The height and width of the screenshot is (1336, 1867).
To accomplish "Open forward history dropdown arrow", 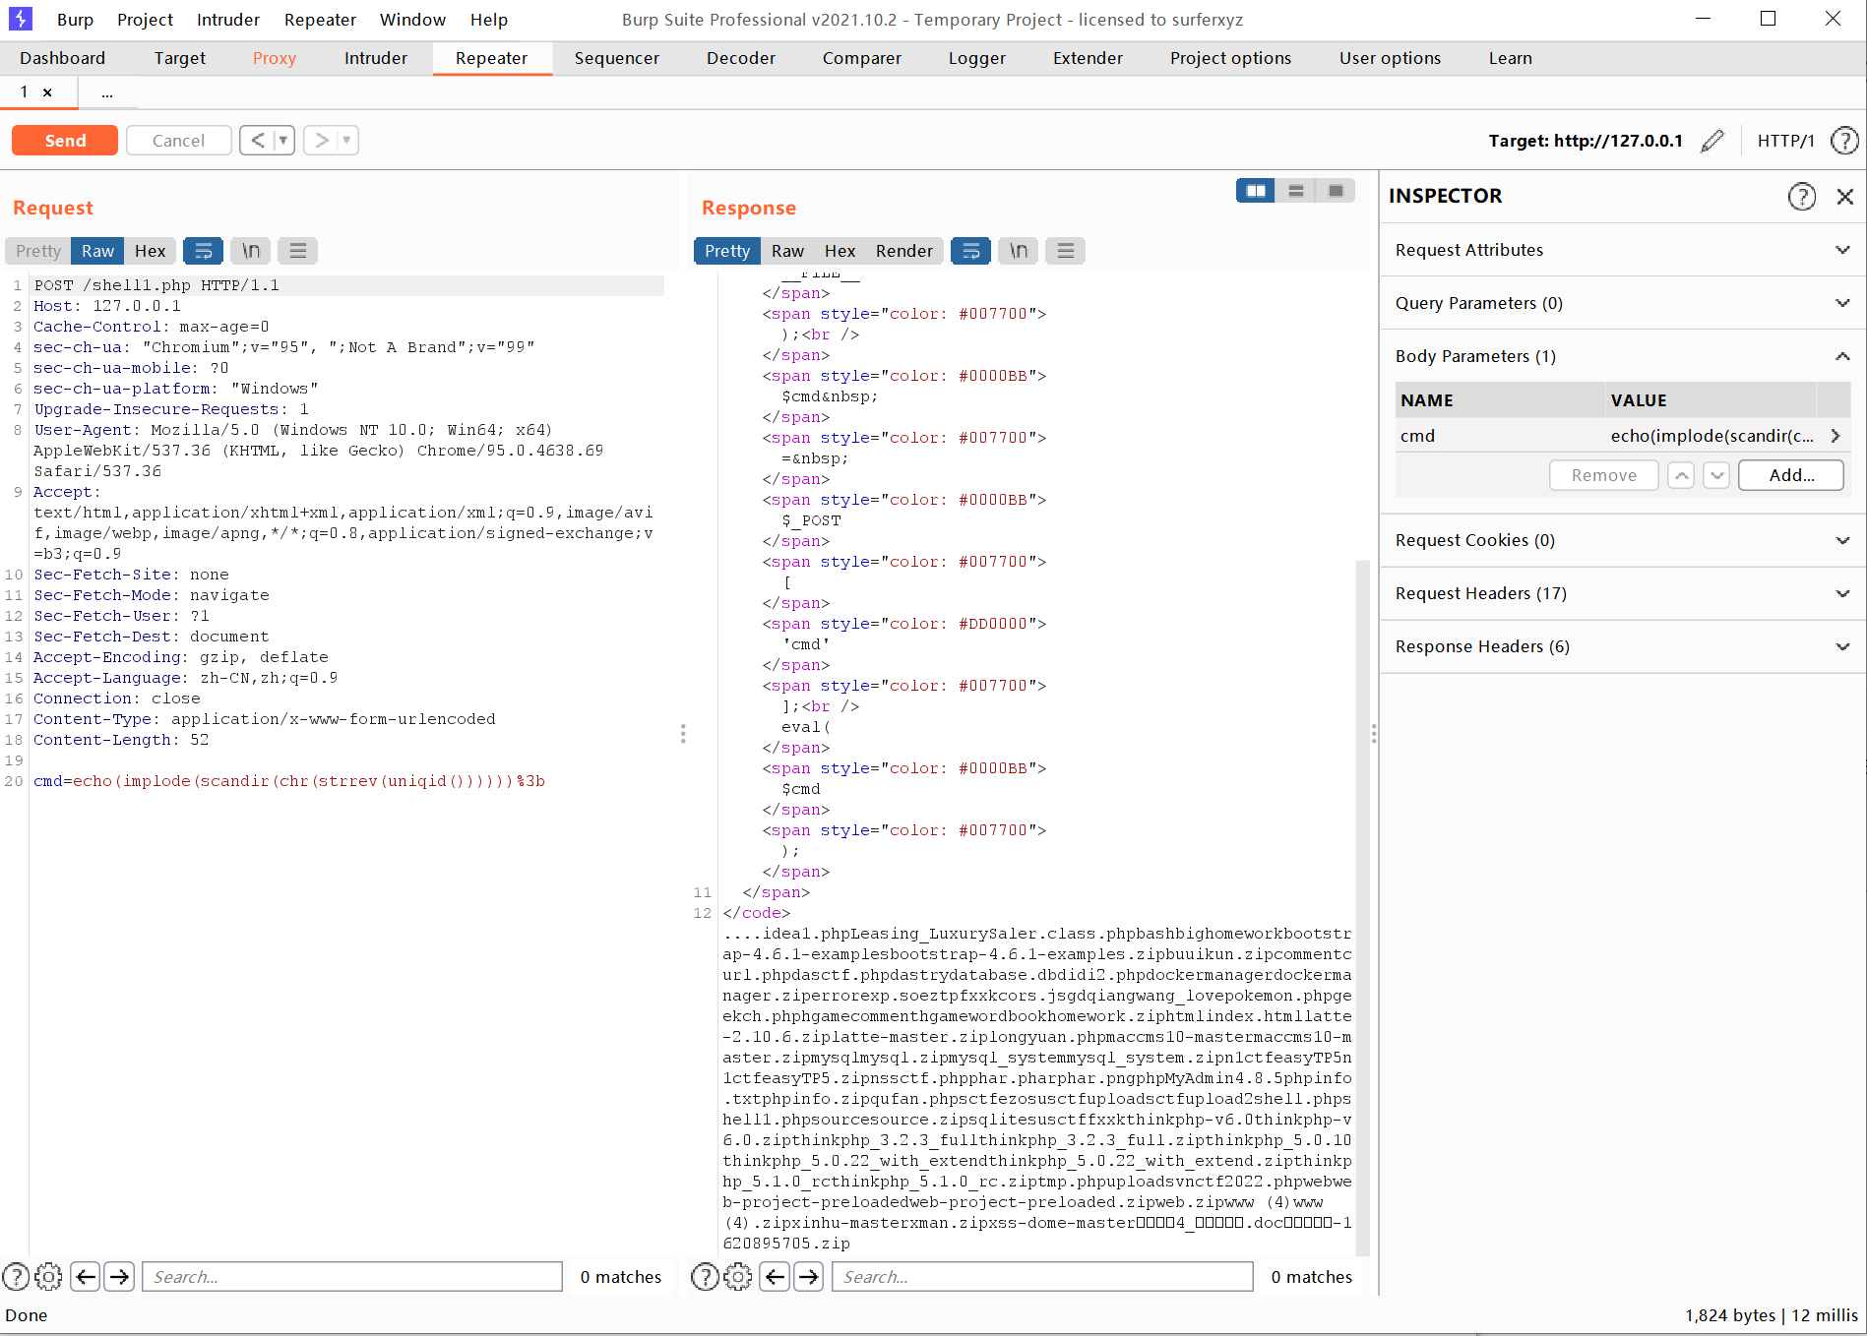I will [347, 141].
